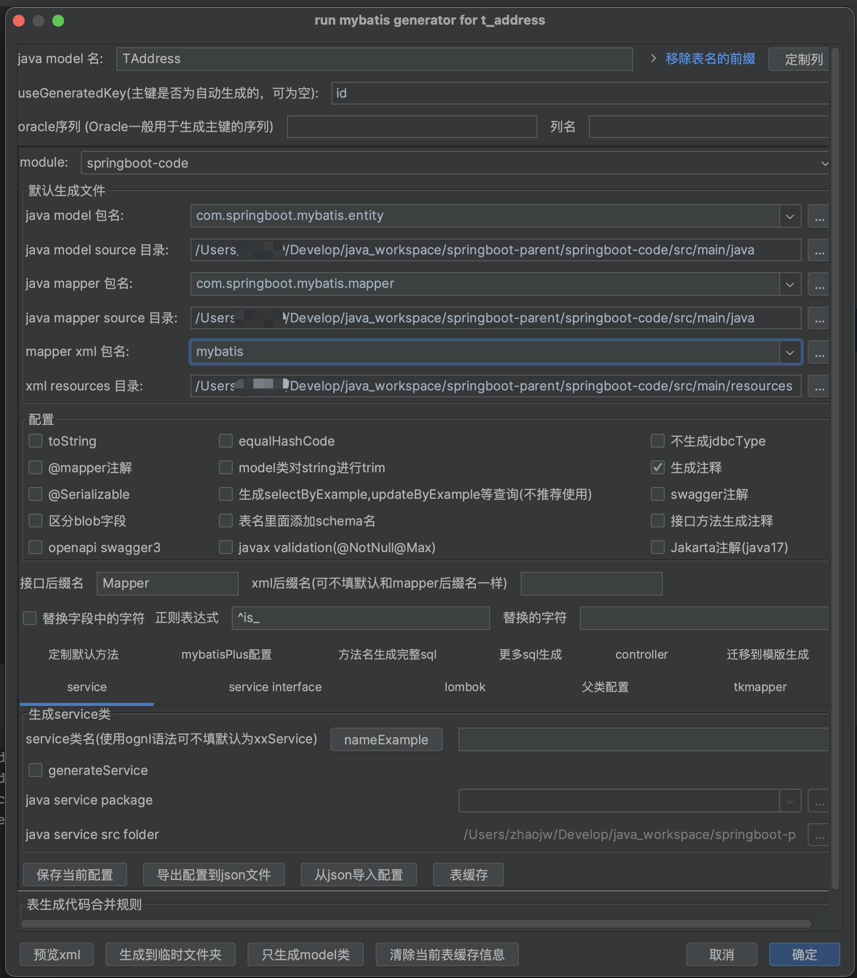Select the service interface tab
Screen dimensions: 857x978
[275, 687]
